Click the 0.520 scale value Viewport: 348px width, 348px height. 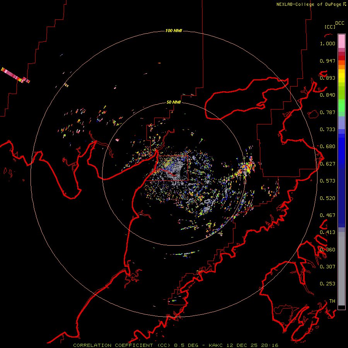pos(328,198)
